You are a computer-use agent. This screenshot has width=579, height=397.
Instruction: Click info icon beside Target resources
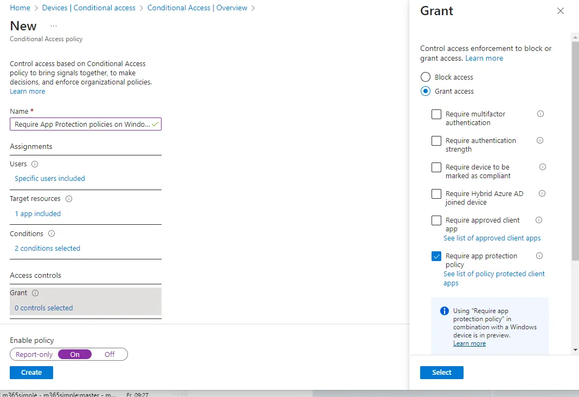coord(68,199)
